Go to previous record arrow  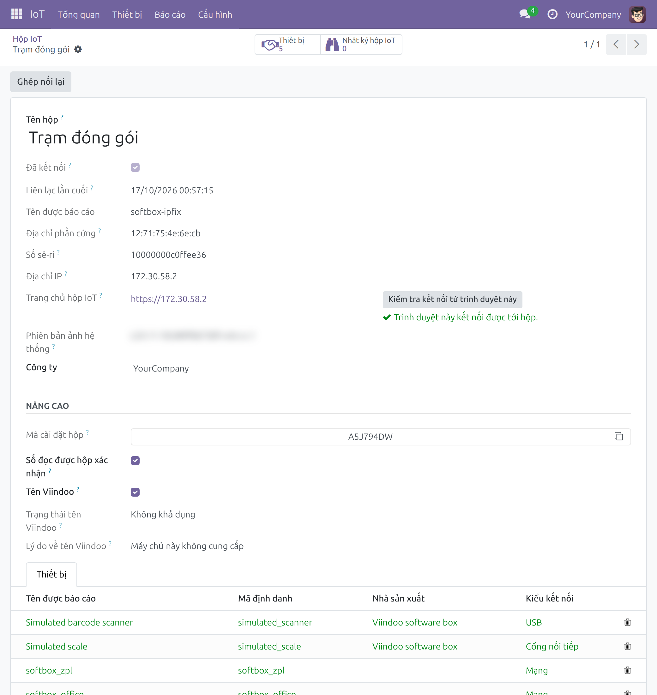pyautogui.click(x=616, y=45)
